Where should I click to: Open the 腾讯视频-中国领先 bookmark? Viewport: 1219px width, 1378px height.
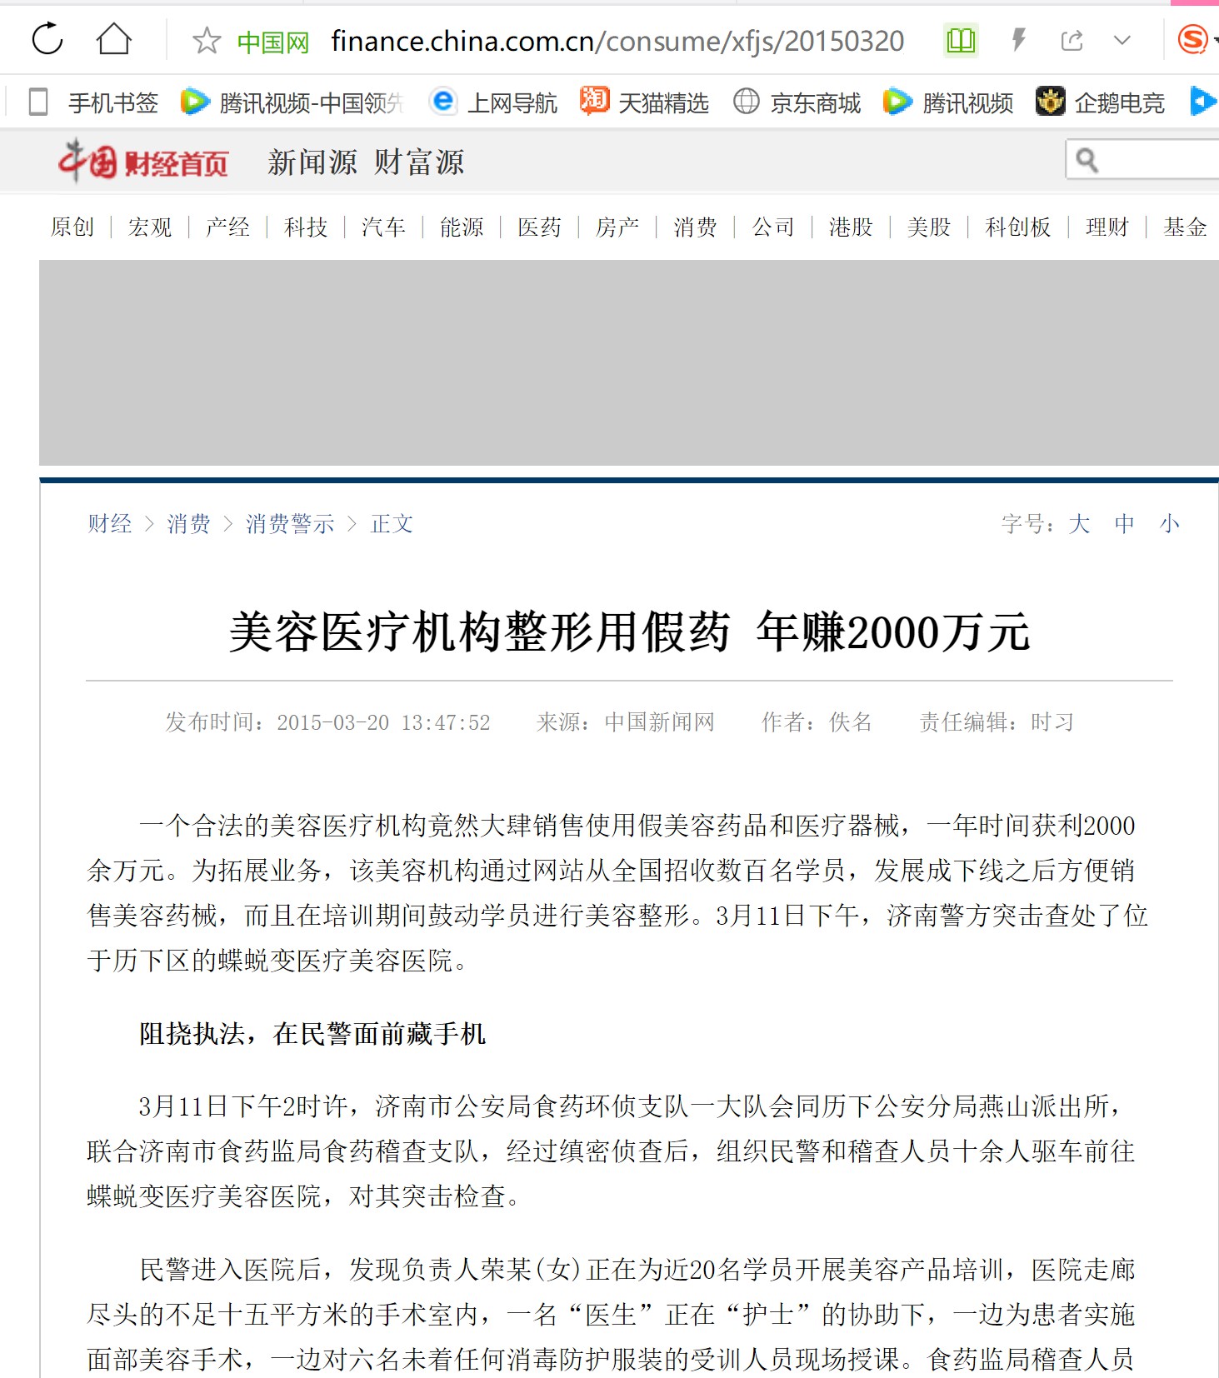tap(292, 102)
